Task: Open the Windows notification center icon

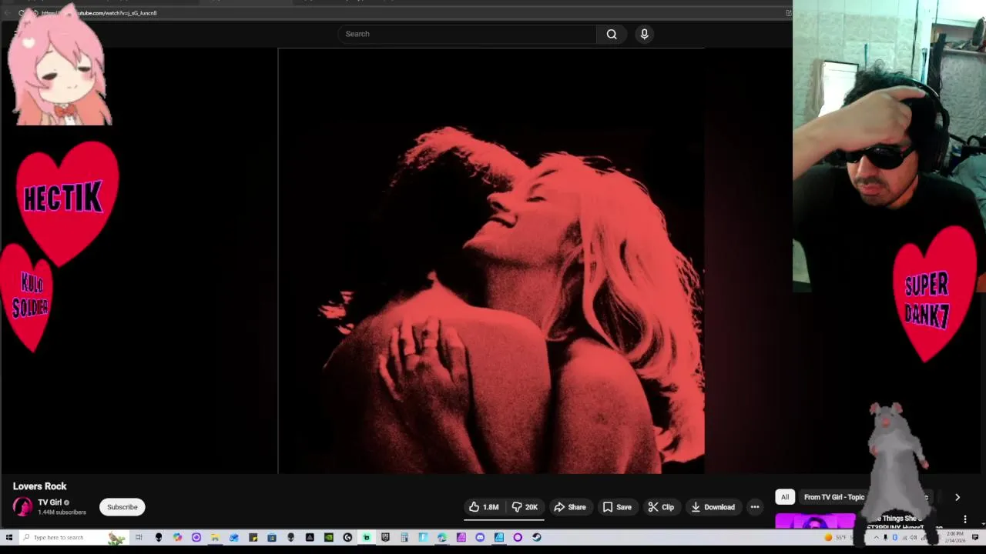Action: pyautogui.click(x=975, y=537)
